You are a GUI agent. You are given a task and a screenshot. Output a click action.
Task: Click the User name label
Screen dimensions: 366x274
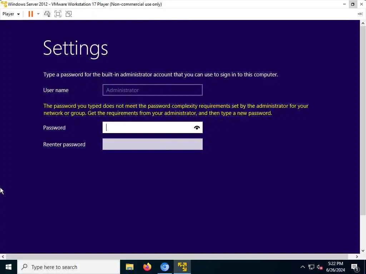pyautogui.click(x=56, y=90)
